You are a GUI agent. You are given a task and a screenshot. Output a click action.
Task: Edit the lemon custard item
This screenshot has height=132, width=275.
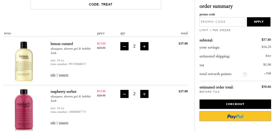pos(53,75)
